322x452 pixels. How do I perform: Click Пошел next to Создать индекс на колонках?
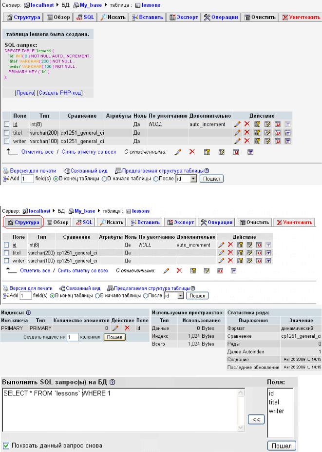click(x=114, y=337)
